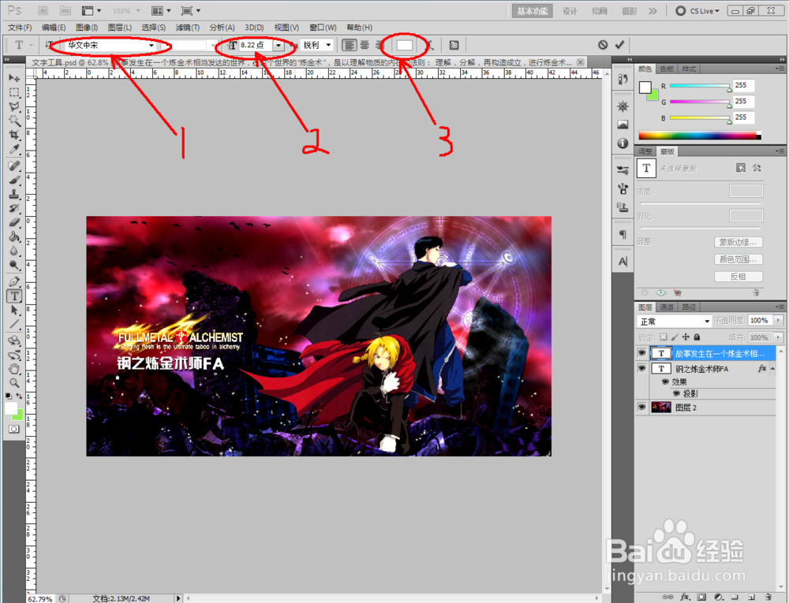
Task: Delete layer using trash icon
Action: [768, 597]
